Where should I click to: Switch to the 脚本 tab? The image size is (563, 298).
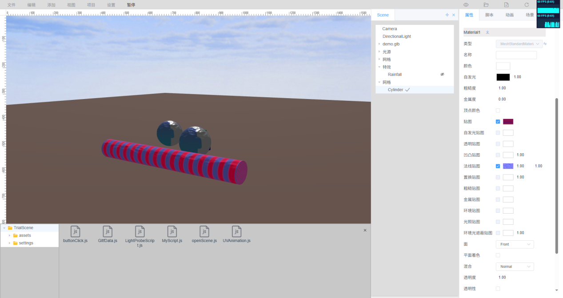click(x=489, y=15)
